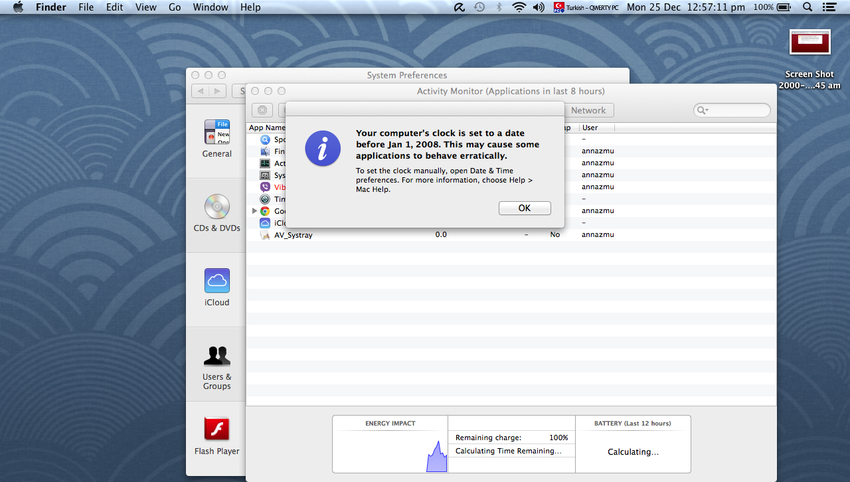The height and width of the screenshot is (482, 850).
Task: Select the iCloud icon row in the app list
Action: click(x=265, y=223)
